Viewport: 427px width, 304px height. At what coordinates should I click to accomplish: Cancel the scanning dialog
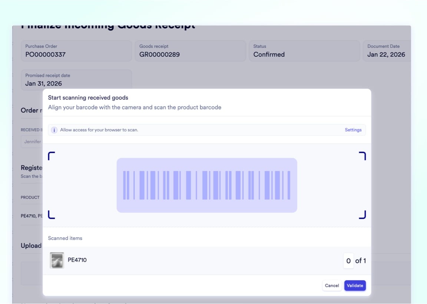[332, 285]
